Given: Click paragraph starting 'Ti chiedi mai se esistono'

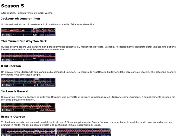Looking at the screenshot, I should pos(86,123).
